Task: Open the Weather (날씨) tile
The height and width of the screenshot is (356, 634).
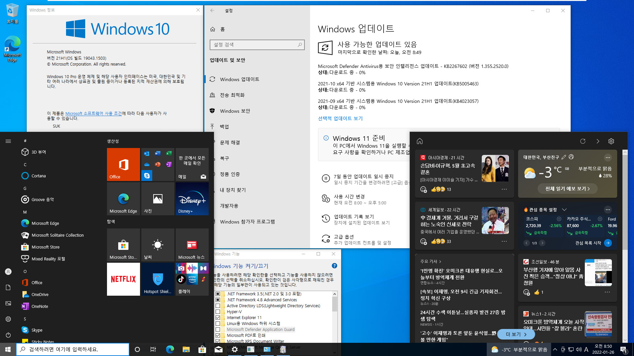Action: pos(158,245)
